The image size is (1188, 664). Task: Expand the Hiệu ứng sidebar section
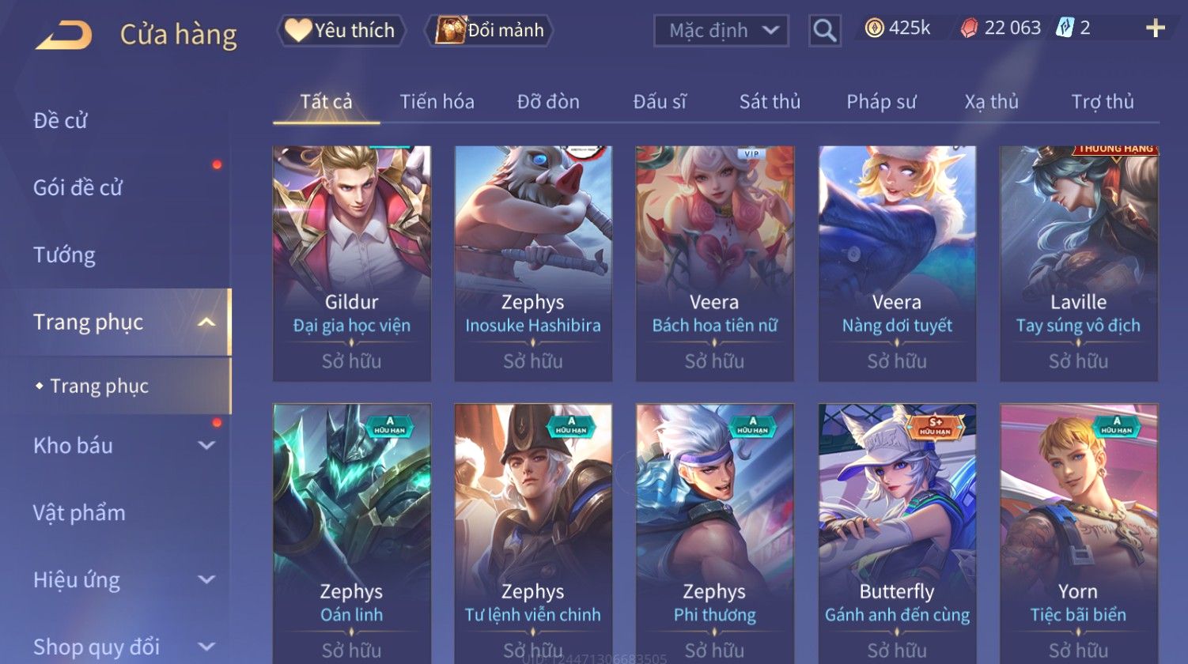206,580
